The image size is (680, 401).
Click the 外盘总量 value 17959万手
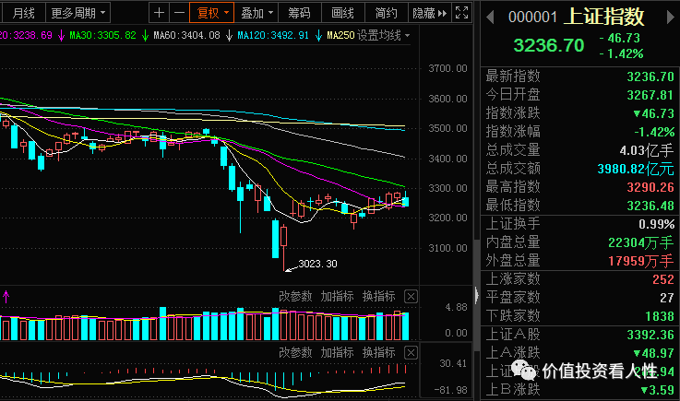click(x=641, y=261)
